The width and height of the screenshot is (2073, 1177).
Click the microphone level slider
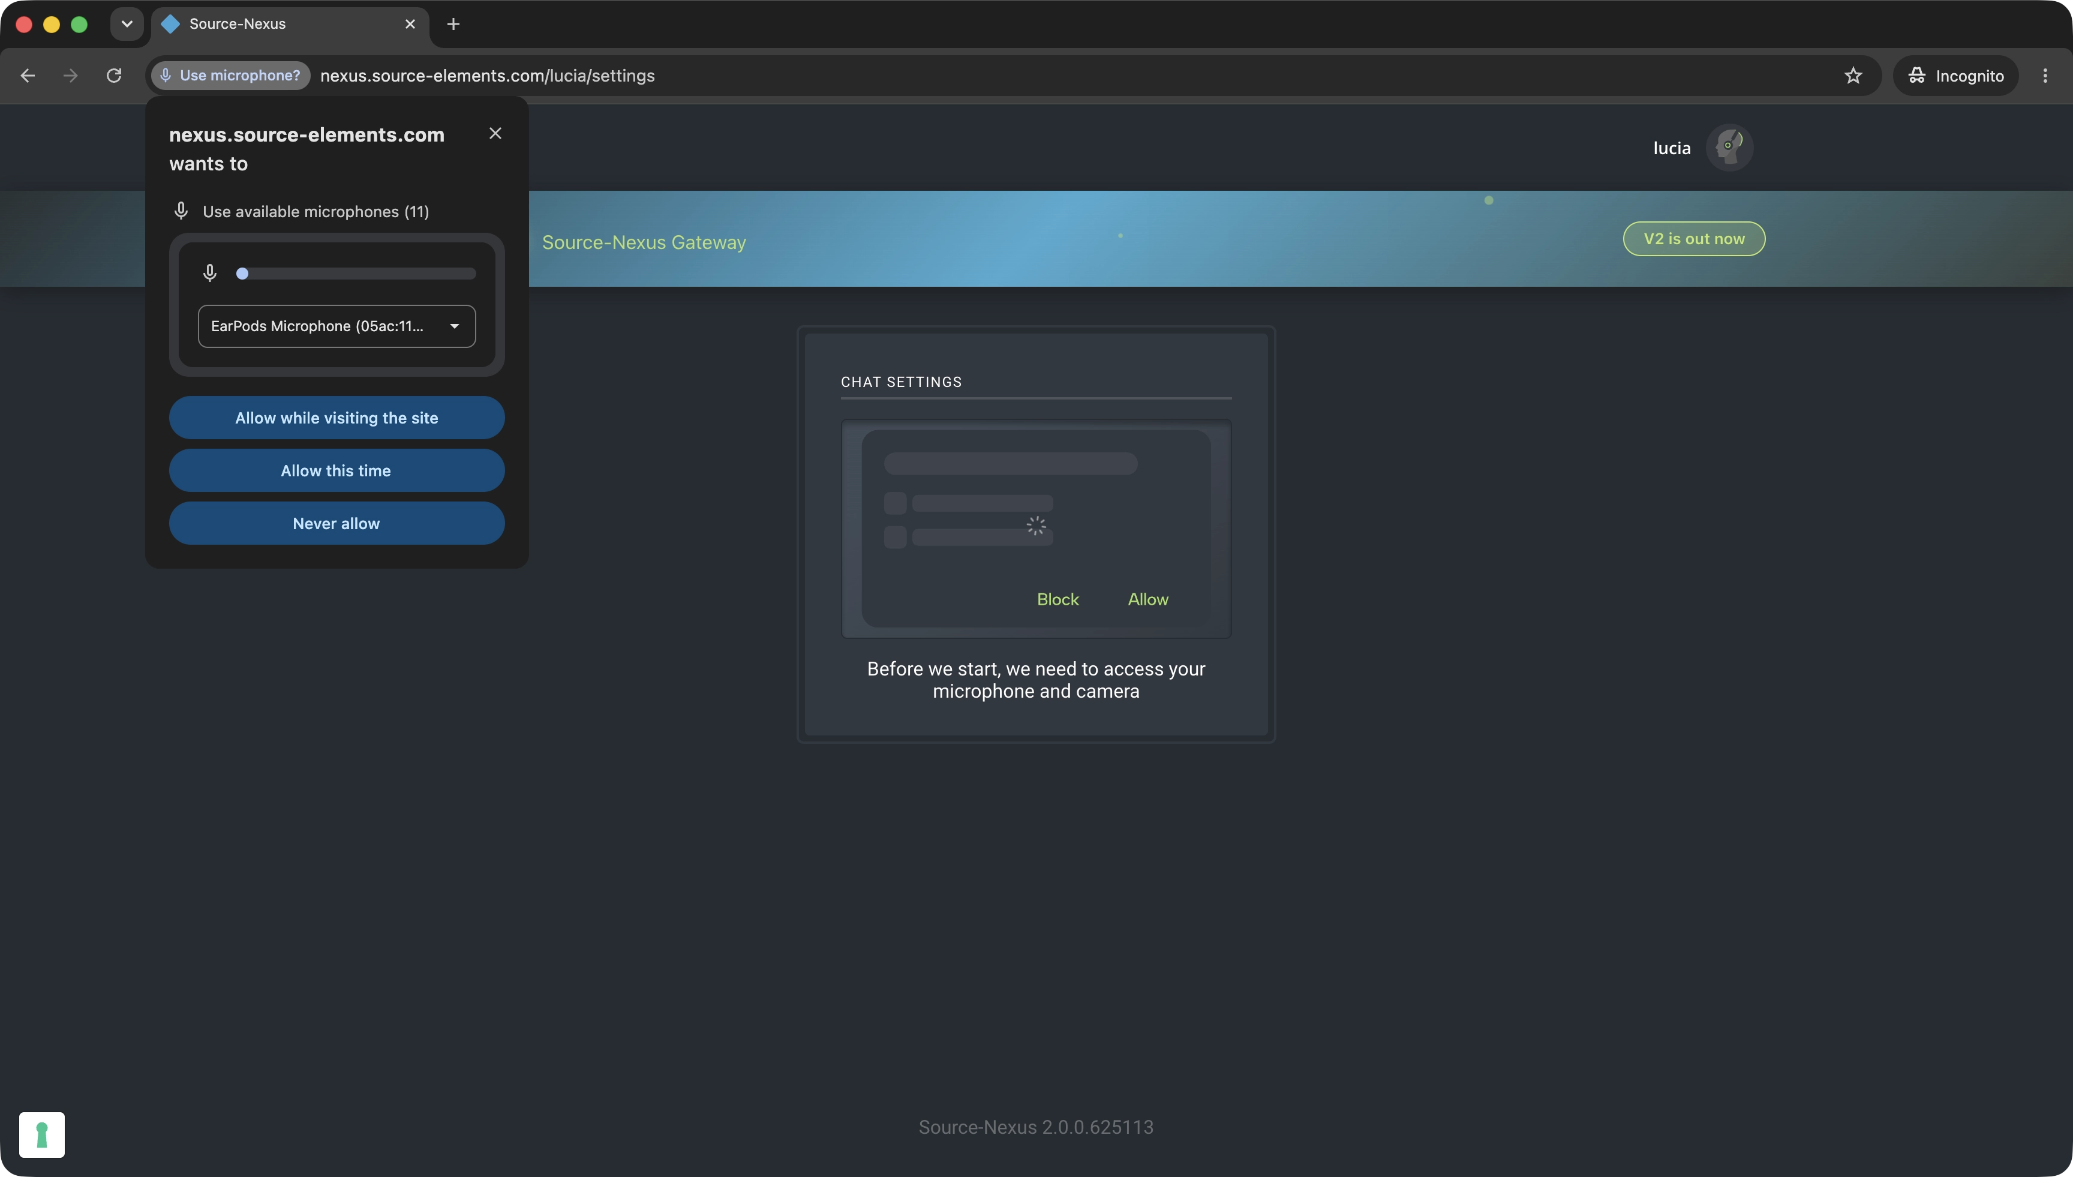(x=356, y=273)
